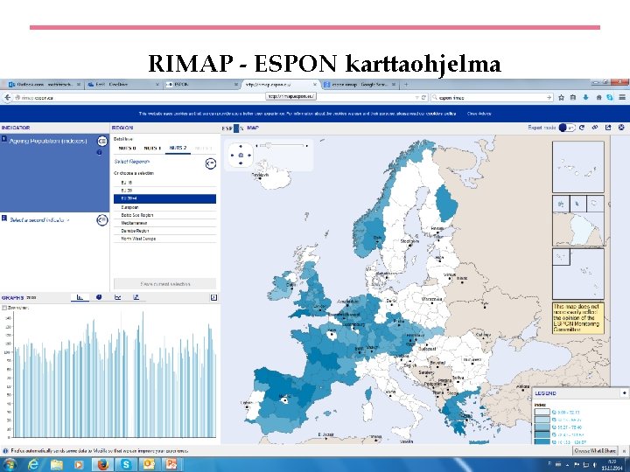Show info for the Ageing Population indicator
630x472 pixels.
pos(99,152)
